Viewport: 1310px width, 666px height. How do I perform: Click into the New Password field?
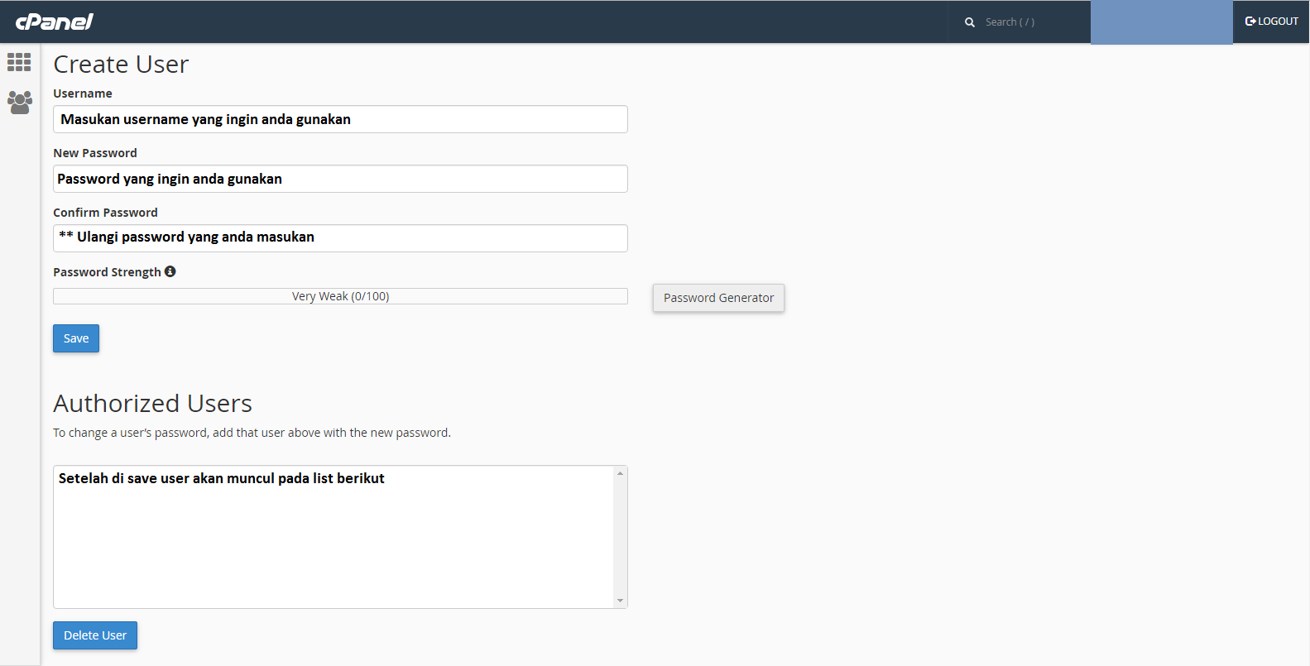tap(340, 179)
